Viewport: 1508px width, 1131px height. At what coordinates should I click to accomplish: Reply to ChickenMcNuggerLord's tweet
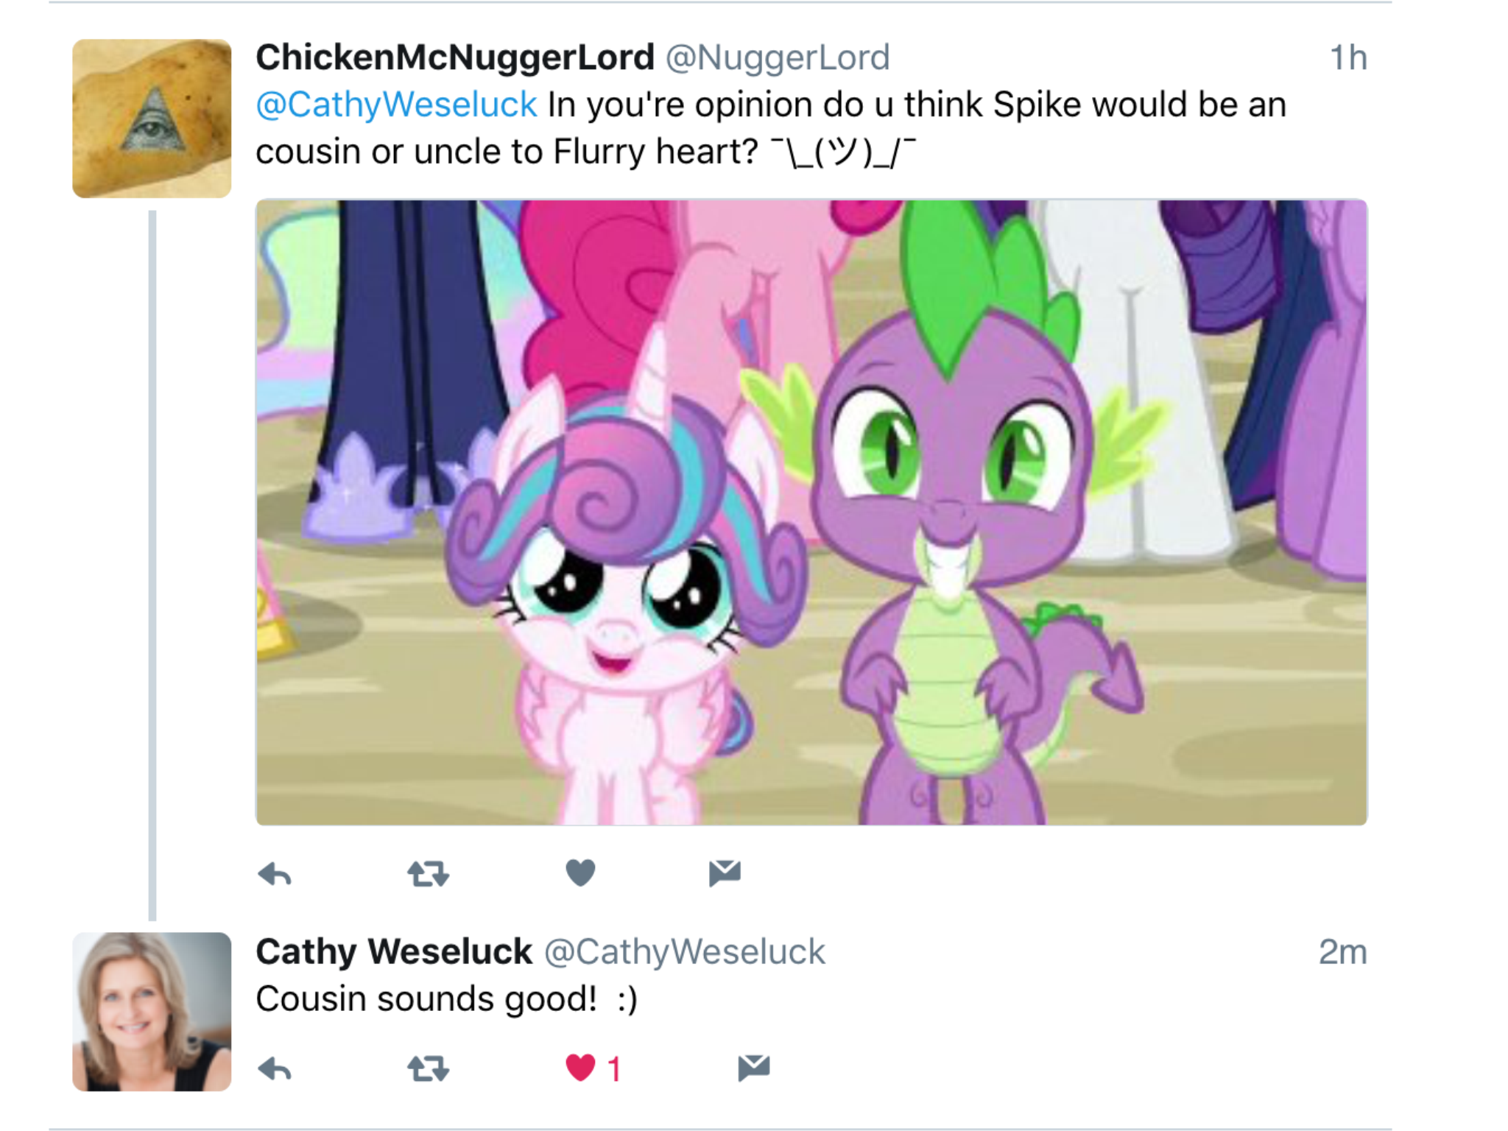point(275,874)
